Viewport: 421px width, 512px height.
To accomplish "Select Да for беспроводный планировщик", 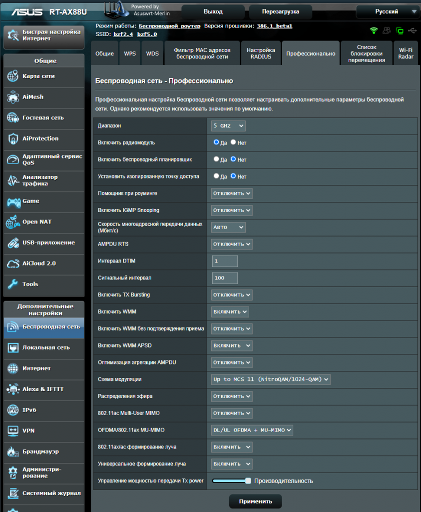I will click(x=216, y=159).
